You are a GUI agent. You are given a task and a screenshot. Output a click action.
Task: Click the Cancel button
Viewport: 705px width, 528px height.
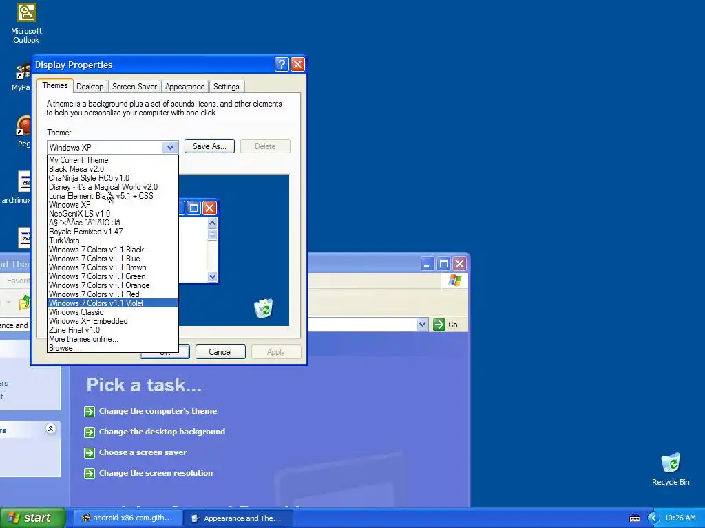[x=220, y=352]
